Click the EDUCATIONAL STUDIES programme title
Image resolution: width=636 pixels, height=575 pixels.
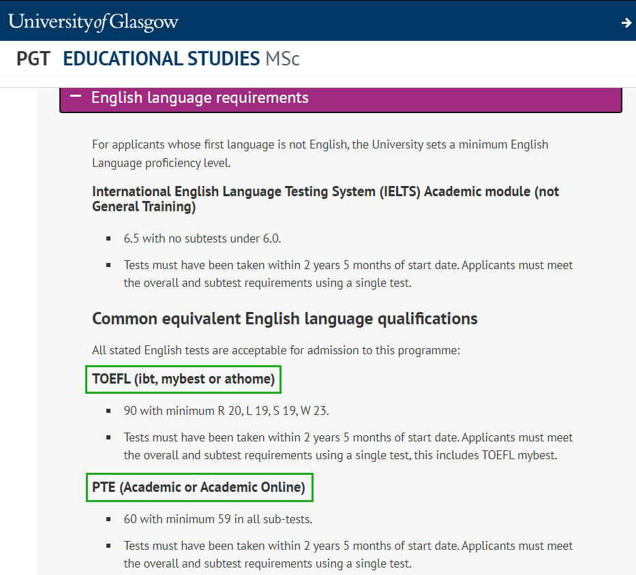[x=161, y=59]
